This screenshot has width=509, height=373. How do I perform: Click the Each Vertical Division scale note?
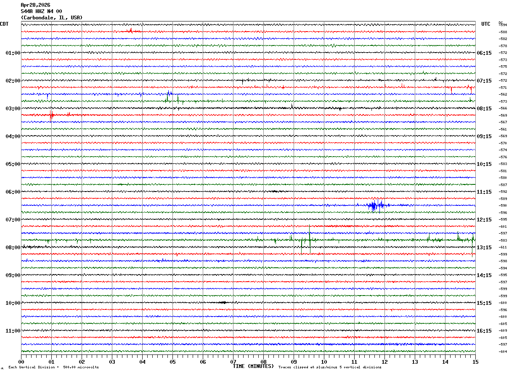tap(53, 368)
